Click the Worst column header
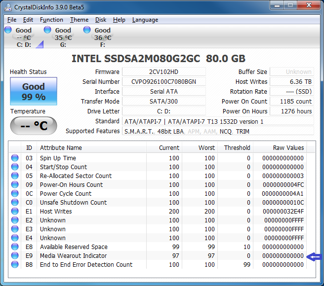Viewport: 324px width, 286px height. pyautogui.click(x=200, y=148)
